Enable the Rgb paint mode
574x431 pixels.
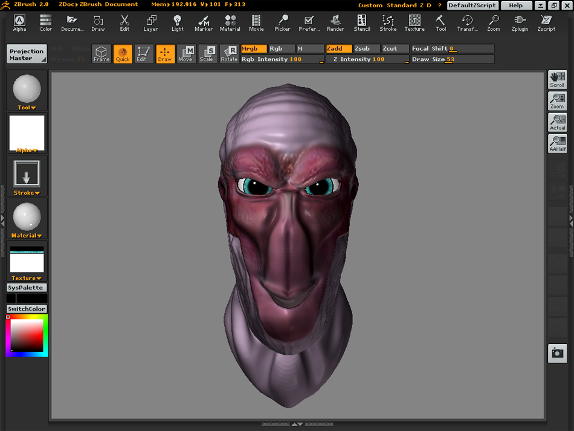click(280, 48)
